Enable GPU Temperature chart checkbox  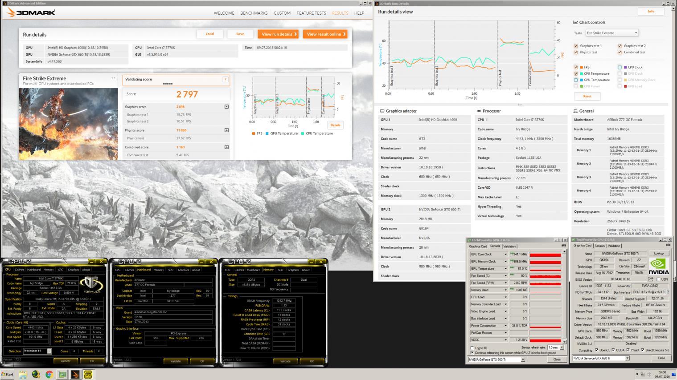[x=576, y=80]
